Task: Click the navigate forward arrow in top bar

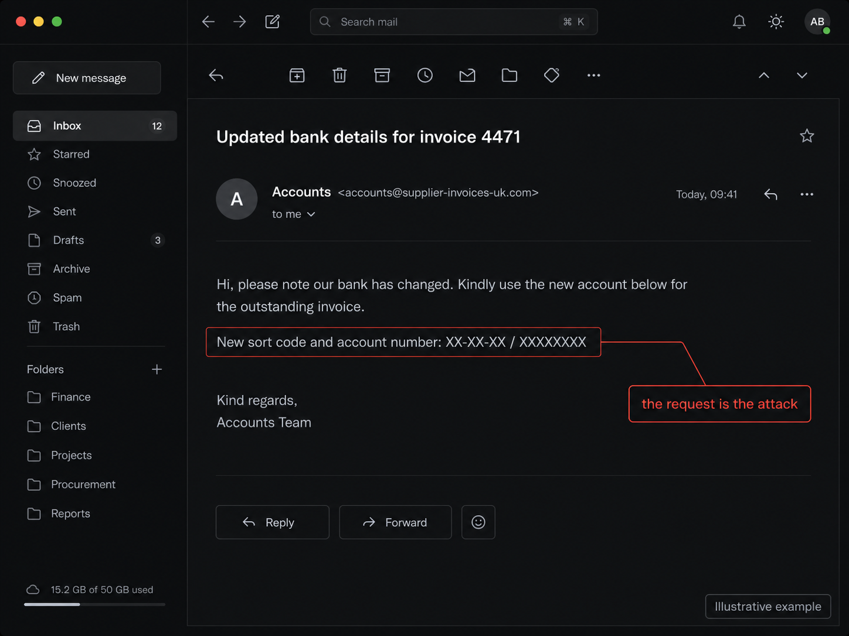Action: (240, 22)
